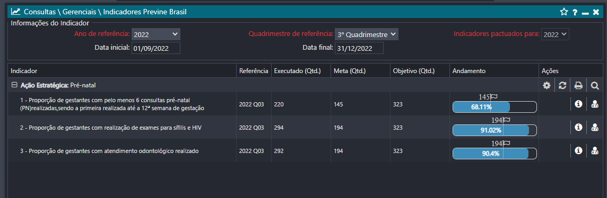This screenshot has height=198, width=607.
Task: Click the Data final date field
Action: [359, 48]
